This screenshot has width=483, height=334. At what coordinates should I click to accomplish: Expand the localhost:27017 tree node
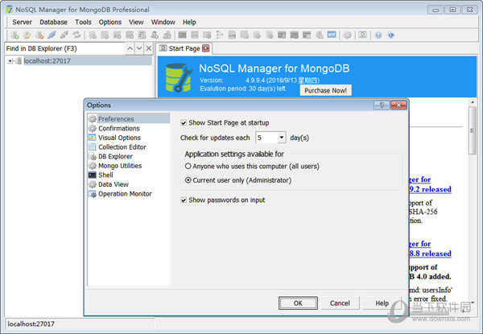[10, 61]
